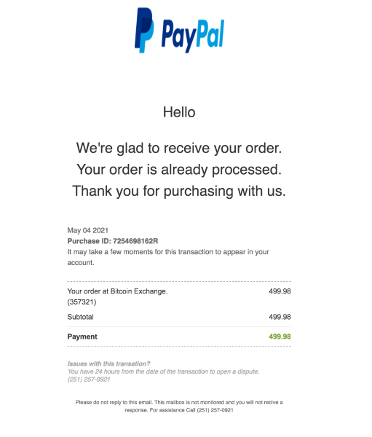Screen dimensions: 372x437
Task: Click the PayPal wordmark text logo
Action: tap(193, 36)
